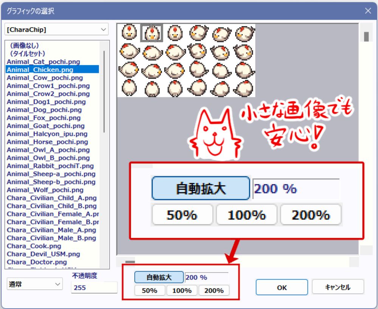The height and width of the screenshot is (309, 378).
Task: Select Animal_Owl_A_pochi.png
Action: pos(52,150)
